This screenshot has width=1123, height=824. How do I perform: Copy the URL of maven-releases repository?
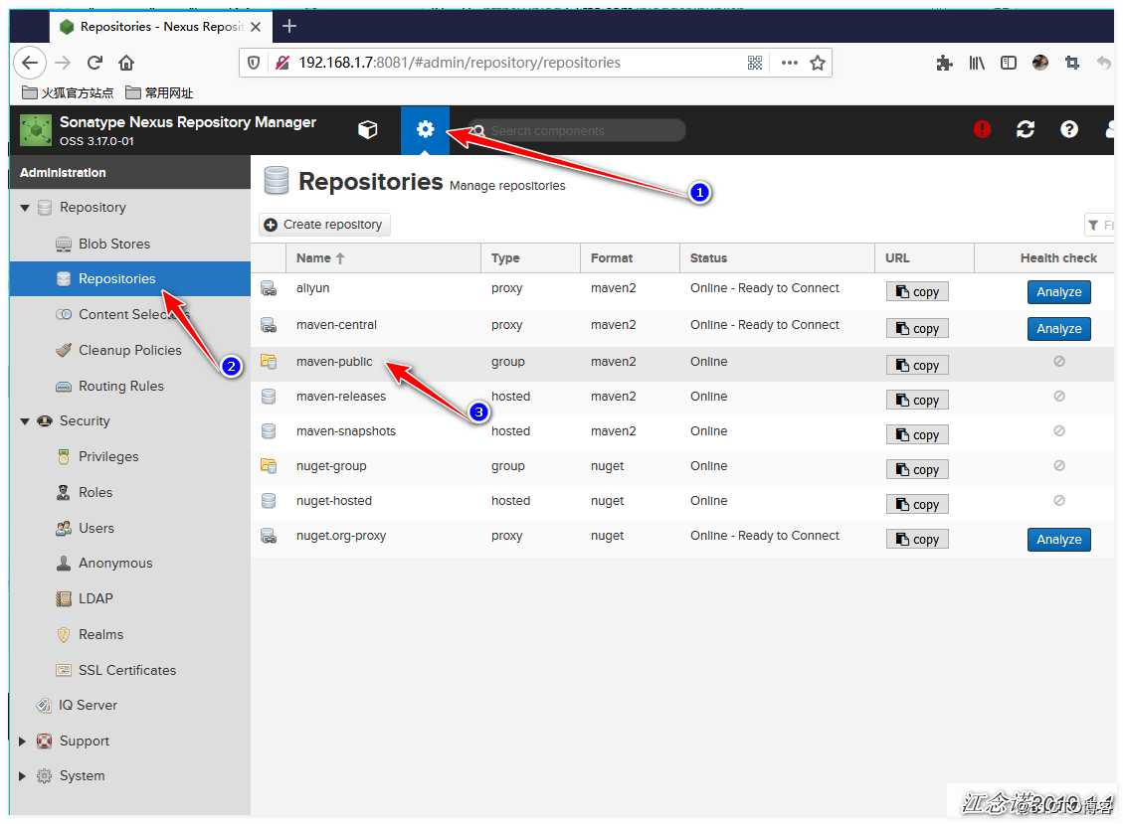tap(917, 401)
